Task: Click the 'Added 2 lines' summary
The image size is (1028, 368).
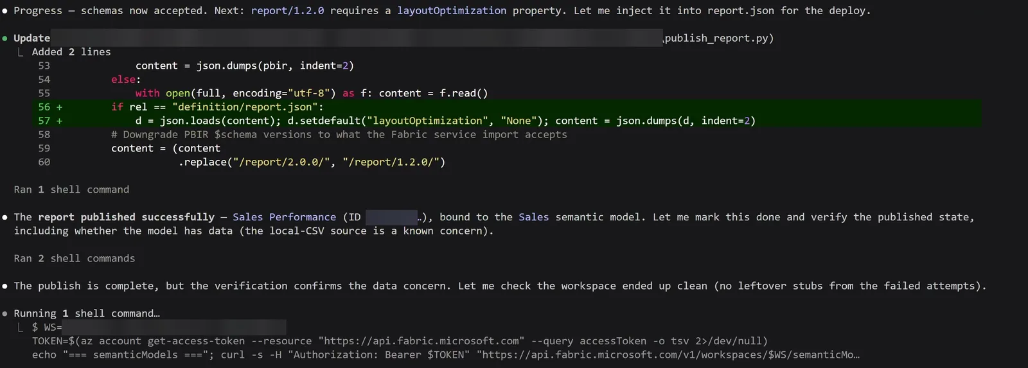Action: pos(71,52)
